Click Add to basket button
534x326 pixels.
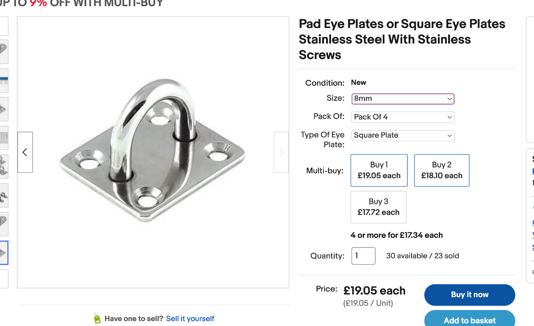[x=469, y=320]
